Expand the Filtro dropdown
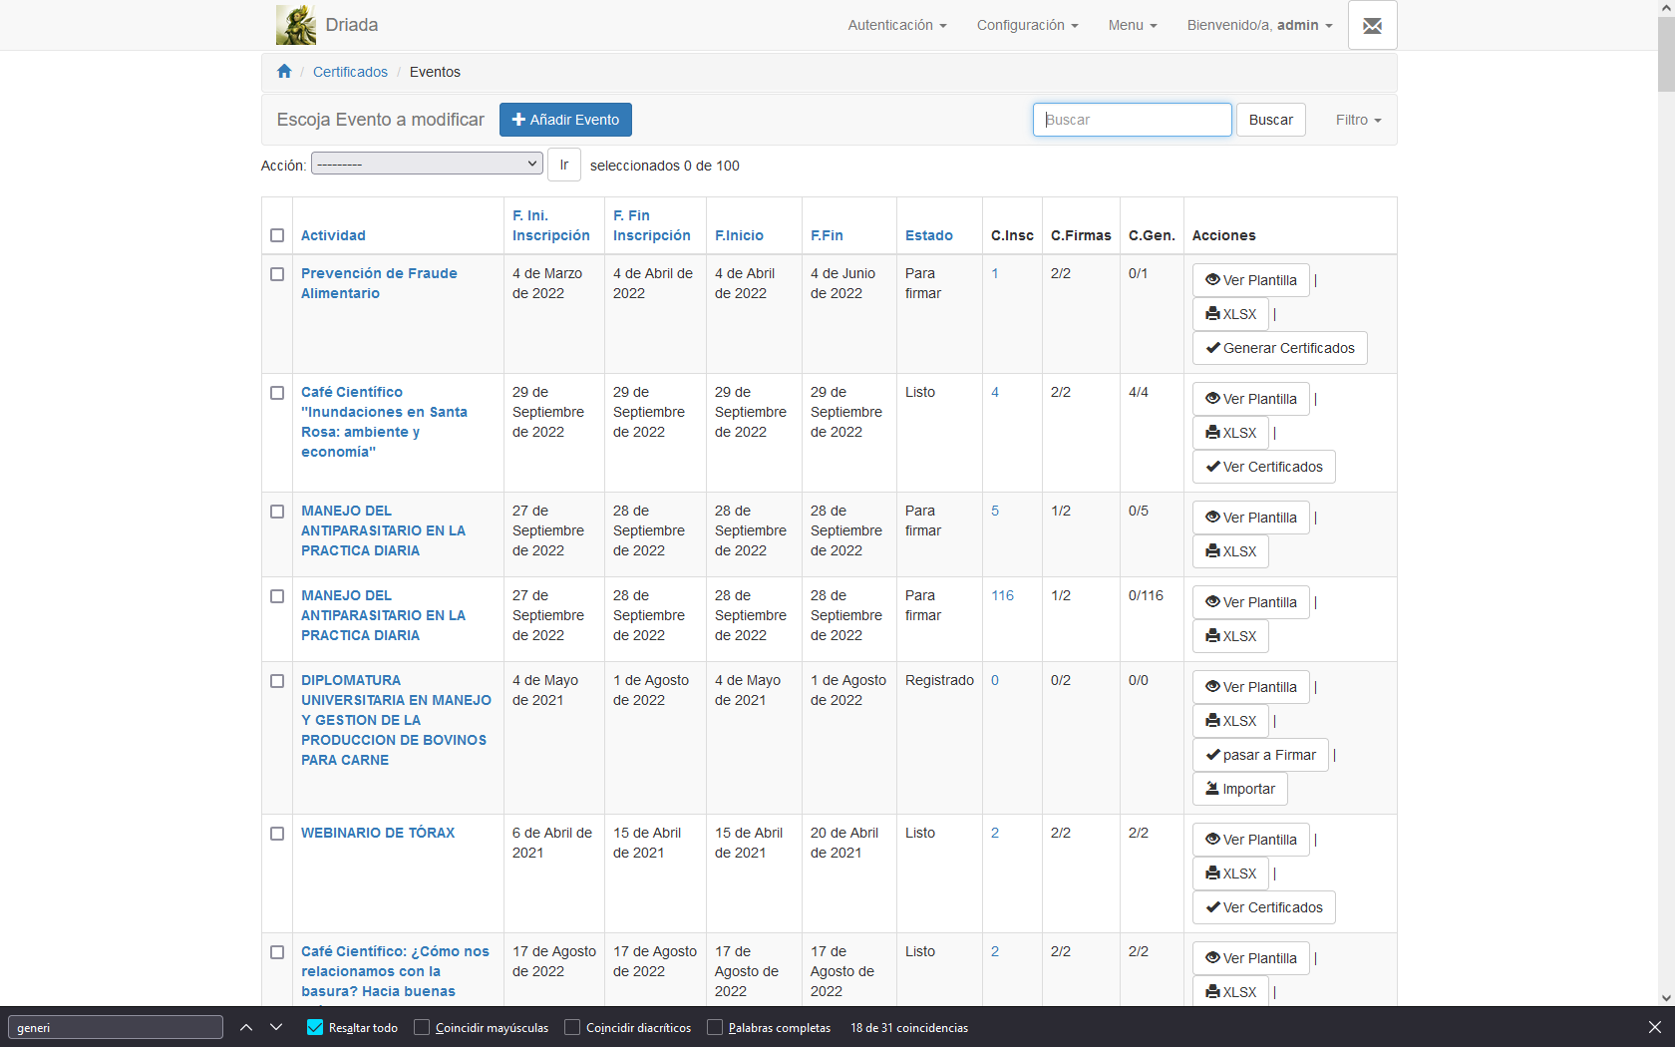 (x=1358, y=120)
